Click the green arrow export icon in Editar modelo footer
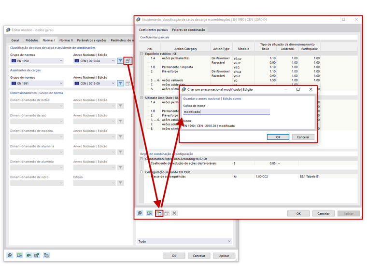 28,255
